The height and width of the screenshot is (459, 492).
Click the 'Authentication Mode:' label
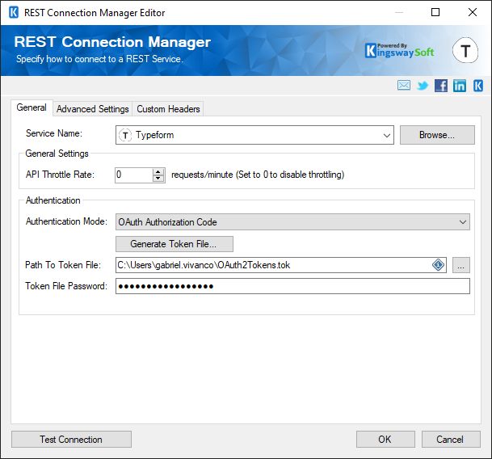(66, 221)
